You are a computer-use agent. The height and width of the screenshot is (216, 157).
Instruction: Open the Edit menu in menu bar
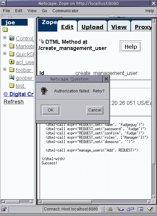point(19,11)
